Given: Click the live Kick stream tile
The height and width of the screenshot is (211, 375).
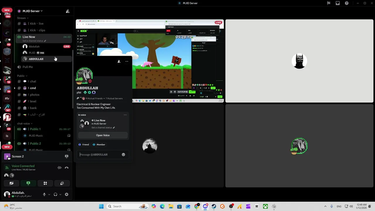Looking at the screenshot, I should (x=150, y=61).
